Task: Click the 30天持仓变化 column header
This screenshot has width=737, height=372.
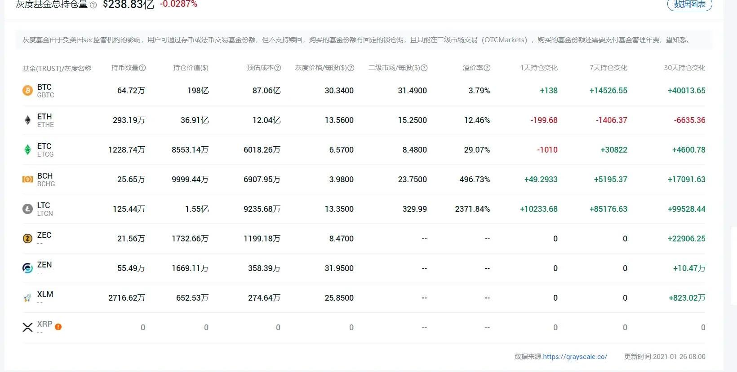Action: [x=684, y=68]
